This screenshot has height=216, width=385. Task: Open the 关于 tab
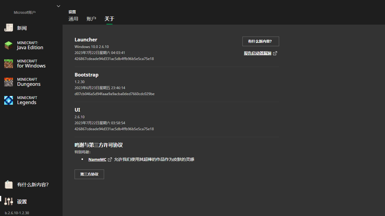click(x=109, y=19)
